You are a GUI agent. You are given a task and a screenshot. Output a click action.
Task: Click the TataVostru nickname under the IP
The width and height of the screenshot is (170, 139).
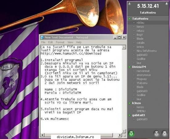coord(148,13)
